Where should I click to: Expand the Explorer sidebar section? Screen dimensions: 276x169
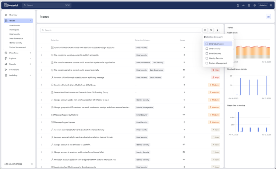pyautogui.click(x=31, y=59)
